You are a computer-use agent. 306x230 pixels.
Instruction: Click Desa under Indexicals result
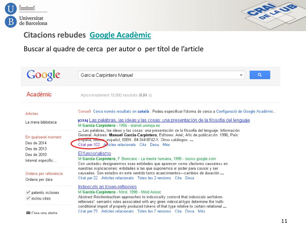tap(190, 211)
